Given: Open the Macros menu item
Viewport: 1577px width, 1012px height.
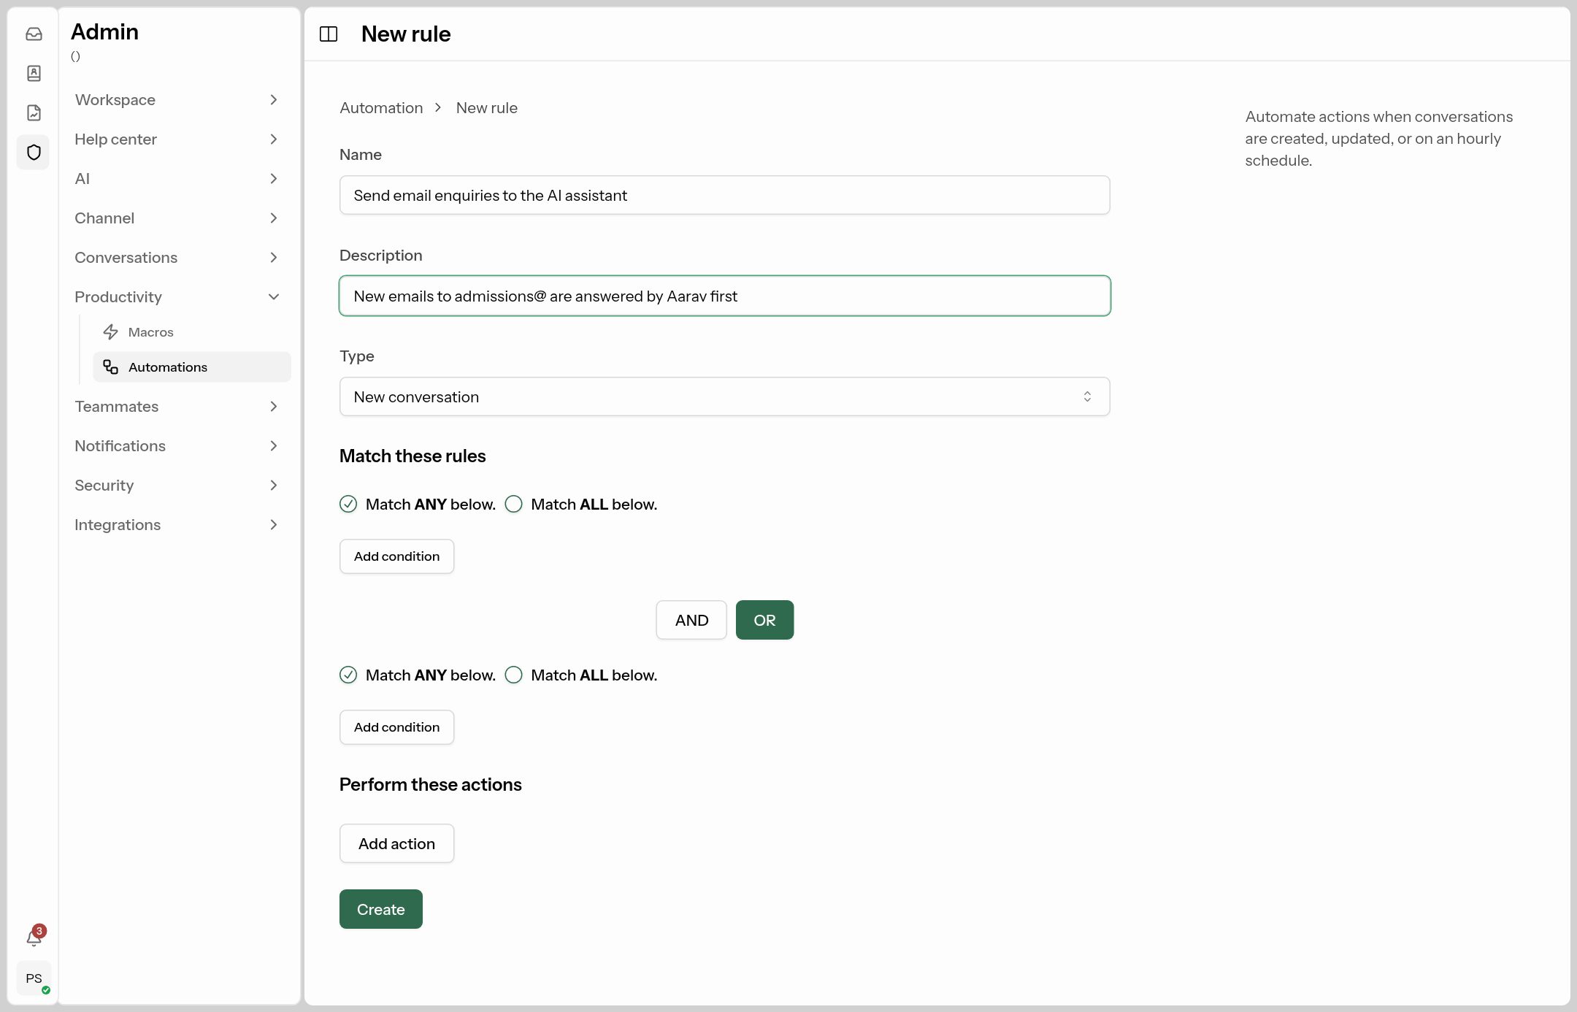Looking at the screenshot, I should pyautogui.click(x=192, y=332).
